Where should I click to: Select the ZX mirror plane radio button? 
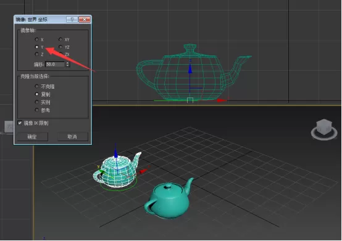(x=60, y=54)
